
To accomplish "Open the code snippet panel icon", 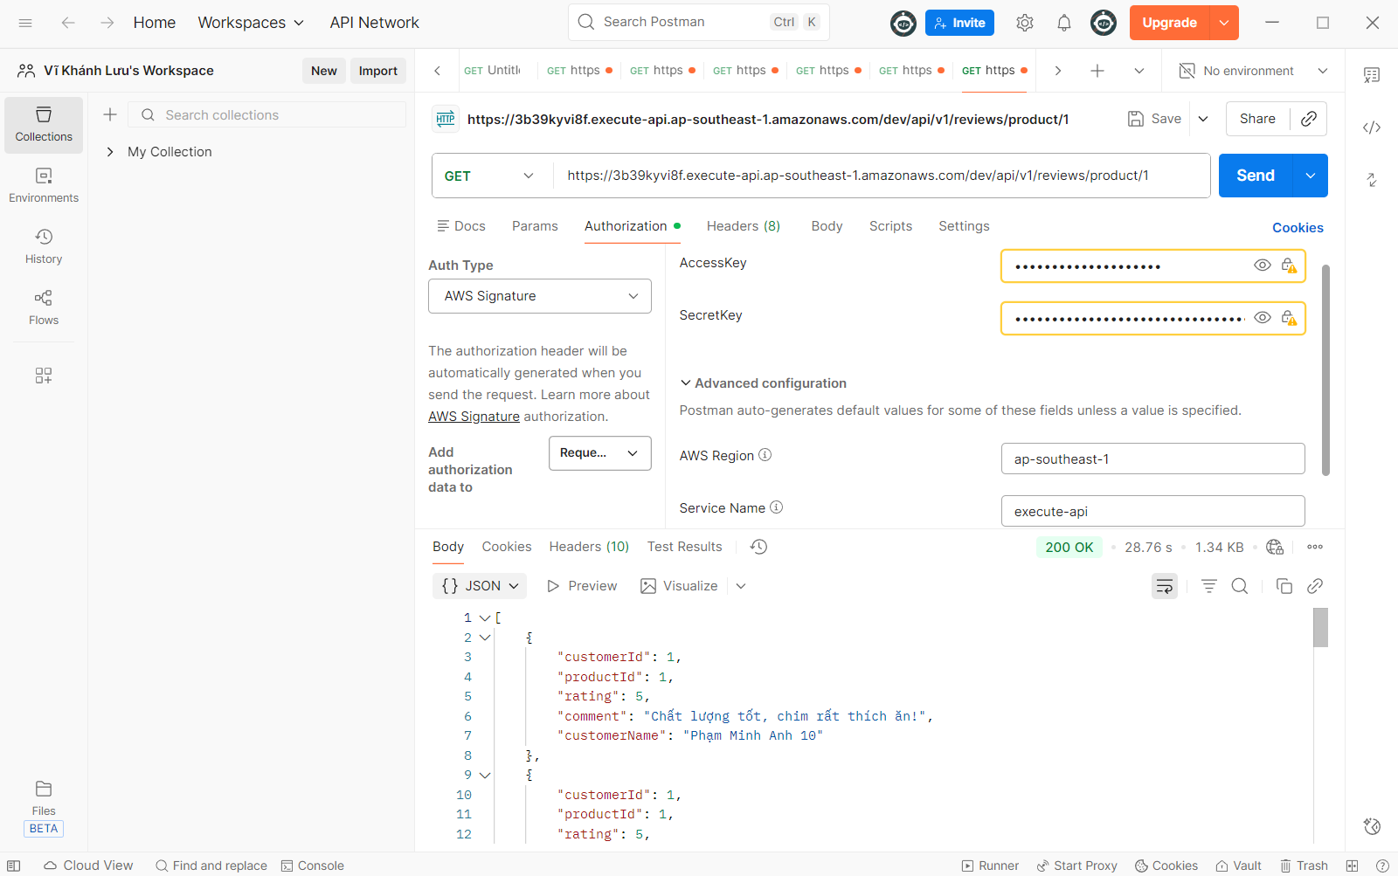I will click(1371, 128).
